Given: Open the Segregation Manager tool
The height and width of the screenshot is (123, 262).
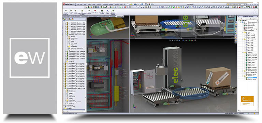Looking at the screenshot, I should pyautogui.click(x=102, y=11).
